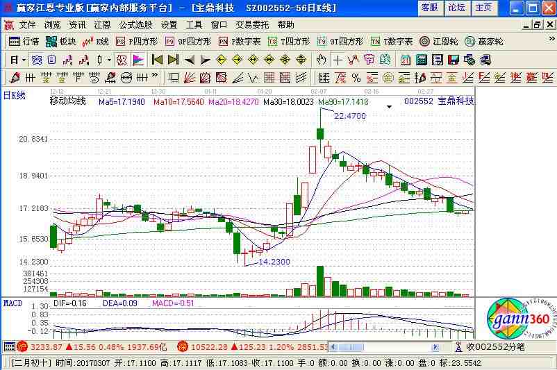Screen dimensions: 557x370
Task: Open the T四方形 tool
Action: pos(289,42)
